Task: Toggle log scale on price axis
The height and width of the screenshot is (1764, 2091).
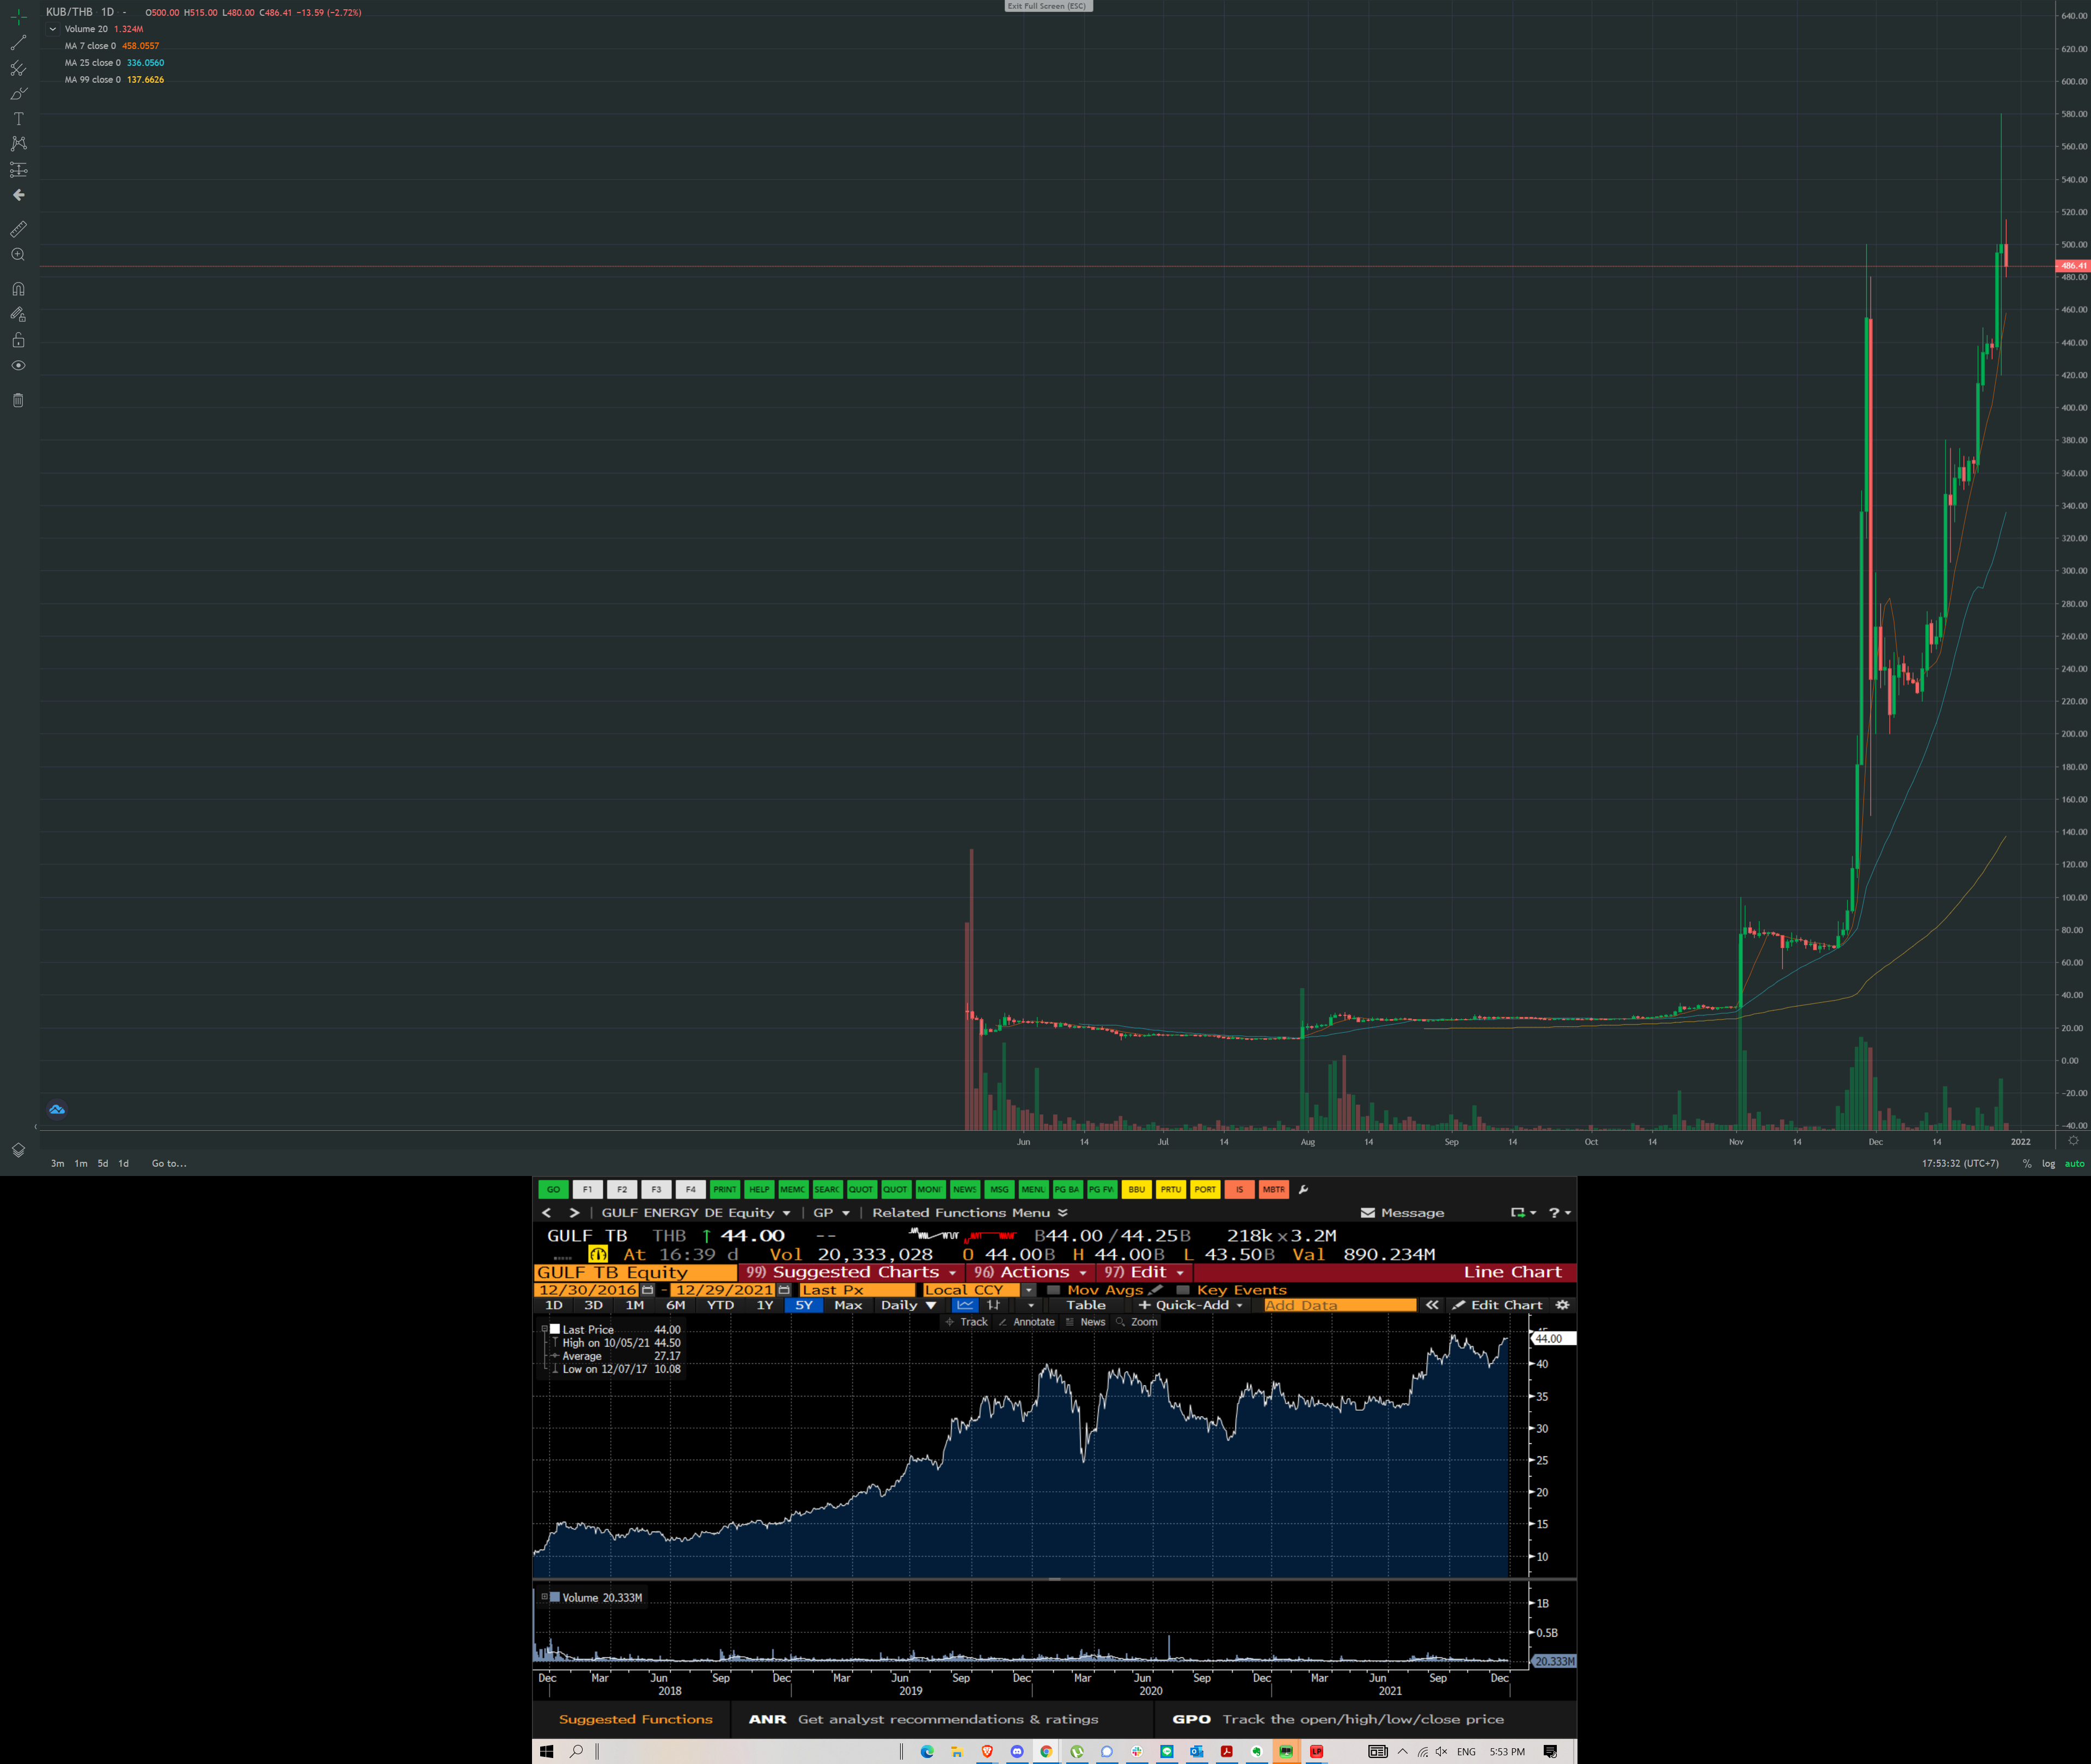Action: (x=2048, y=1163)
